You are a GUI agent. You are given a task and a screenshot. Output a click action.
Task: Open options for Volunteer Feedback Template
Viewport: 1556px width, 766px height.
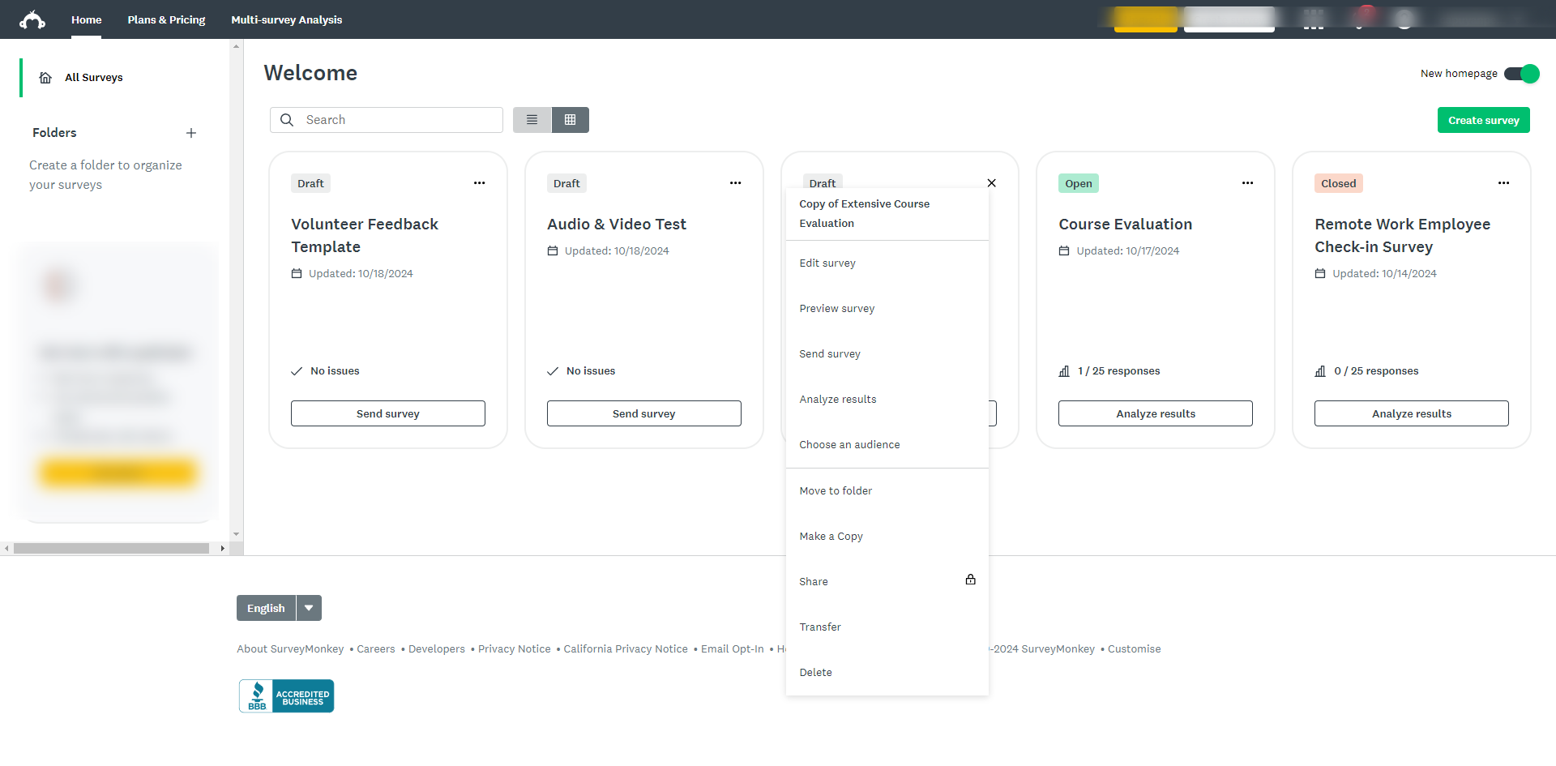click(x=480, y=183)
